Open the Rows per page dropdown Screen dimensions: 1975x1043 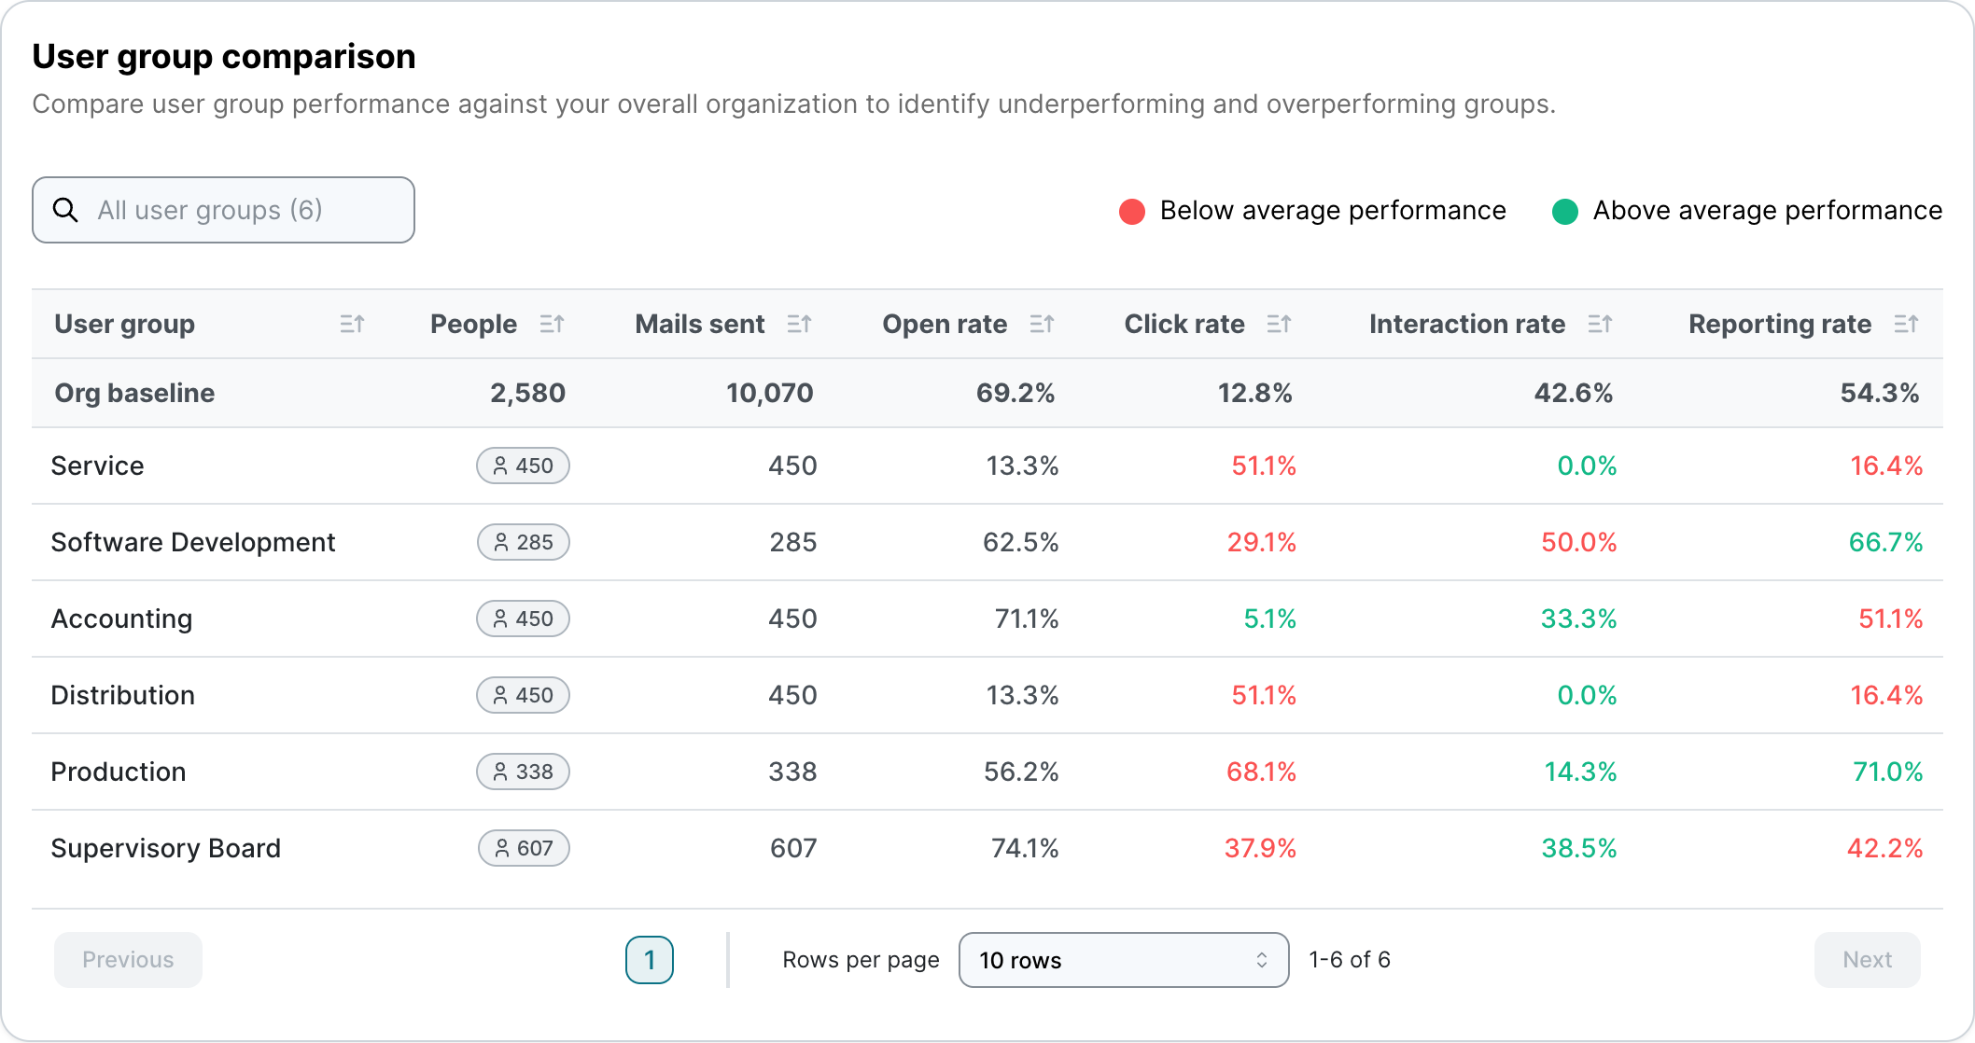1123,960
